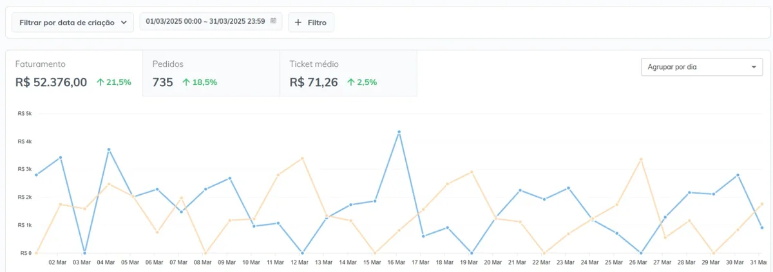Click the 2,5% increase indicator
The width and height of the screenshot is (773, 272).
coord(362,82)
